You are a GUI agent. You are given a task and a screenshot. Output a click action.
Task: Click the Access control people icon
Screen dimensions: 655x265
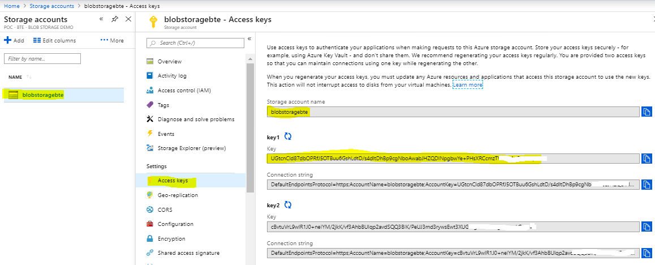[150, 90]
